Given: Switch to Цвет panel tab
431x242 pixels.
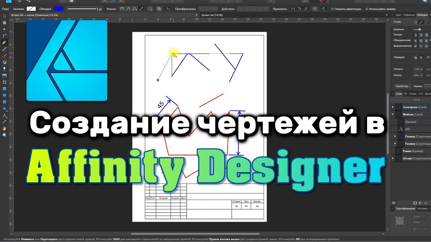Looking at the screenshot, I should pyautogui.click(x=398, y=15).
